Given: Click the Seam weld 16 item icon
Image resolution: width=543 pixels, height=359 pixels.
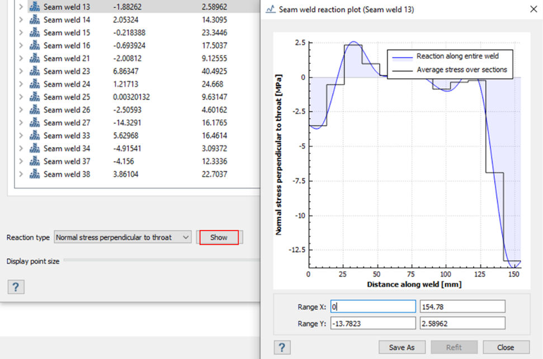Looking at the screenshot, I should pos(35,46).
